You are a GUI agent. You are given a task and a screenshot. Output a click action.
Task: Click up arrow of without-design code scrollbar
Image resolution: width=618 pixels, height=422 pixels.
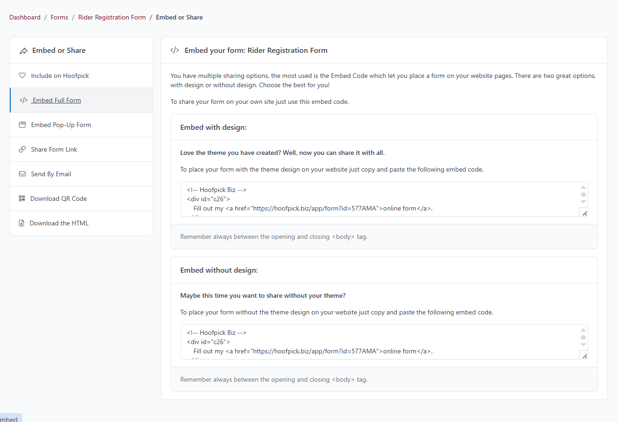click(583, 330)
